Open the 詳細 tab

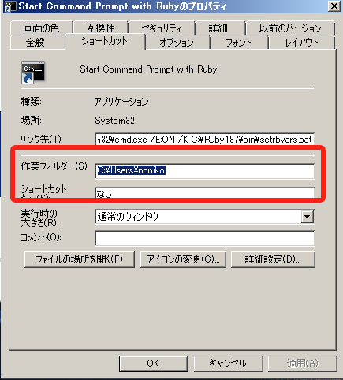point(218,28)
